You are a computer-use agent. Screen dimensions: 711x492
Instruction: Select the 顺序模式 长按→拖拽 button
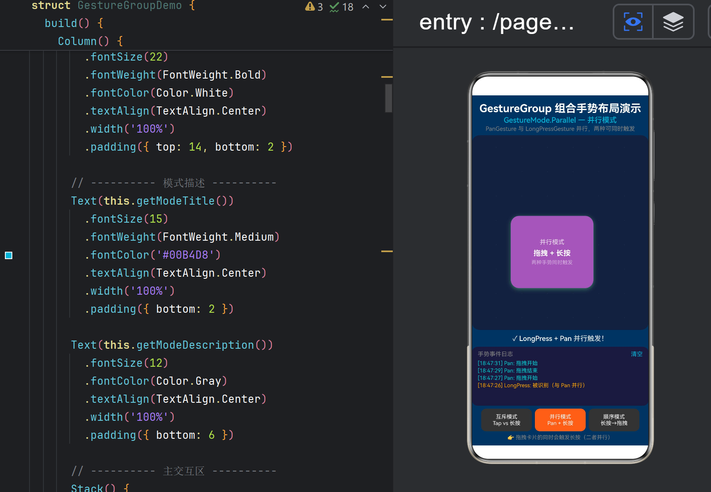(614, 420)
